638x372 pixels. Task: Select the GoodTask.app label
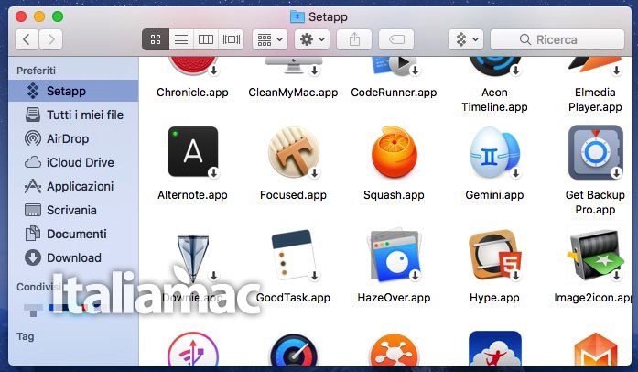point(293,298)
